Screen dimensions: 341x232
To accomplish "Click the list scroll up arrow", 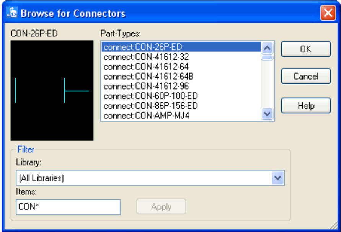I will coord(267,48).
